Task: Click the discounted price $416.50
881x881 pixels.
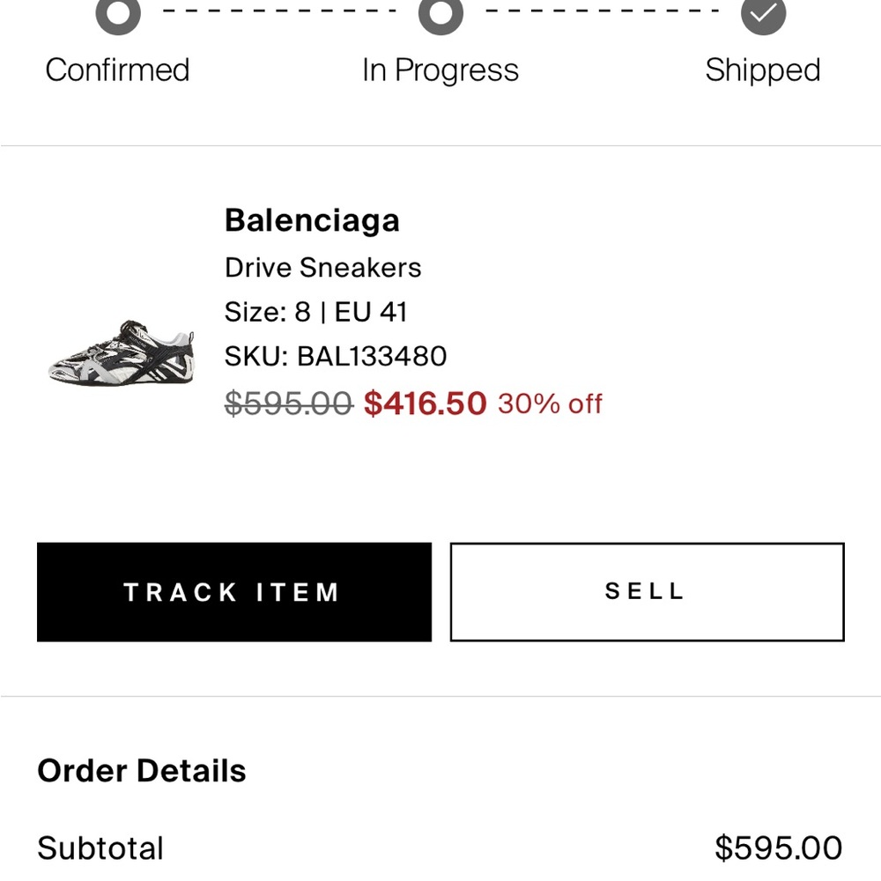Action: [425, 403]
